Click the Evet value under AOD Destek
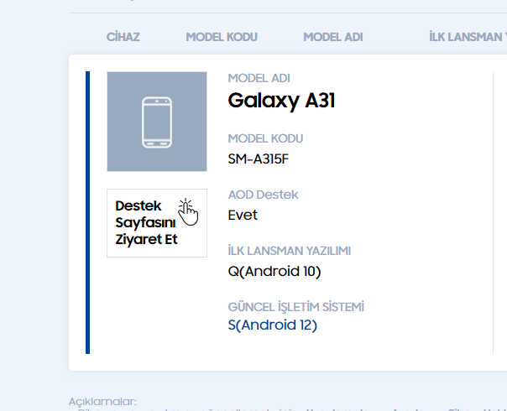Image resolution: width=507 pixels, height=411 pixels. (243, 215)
